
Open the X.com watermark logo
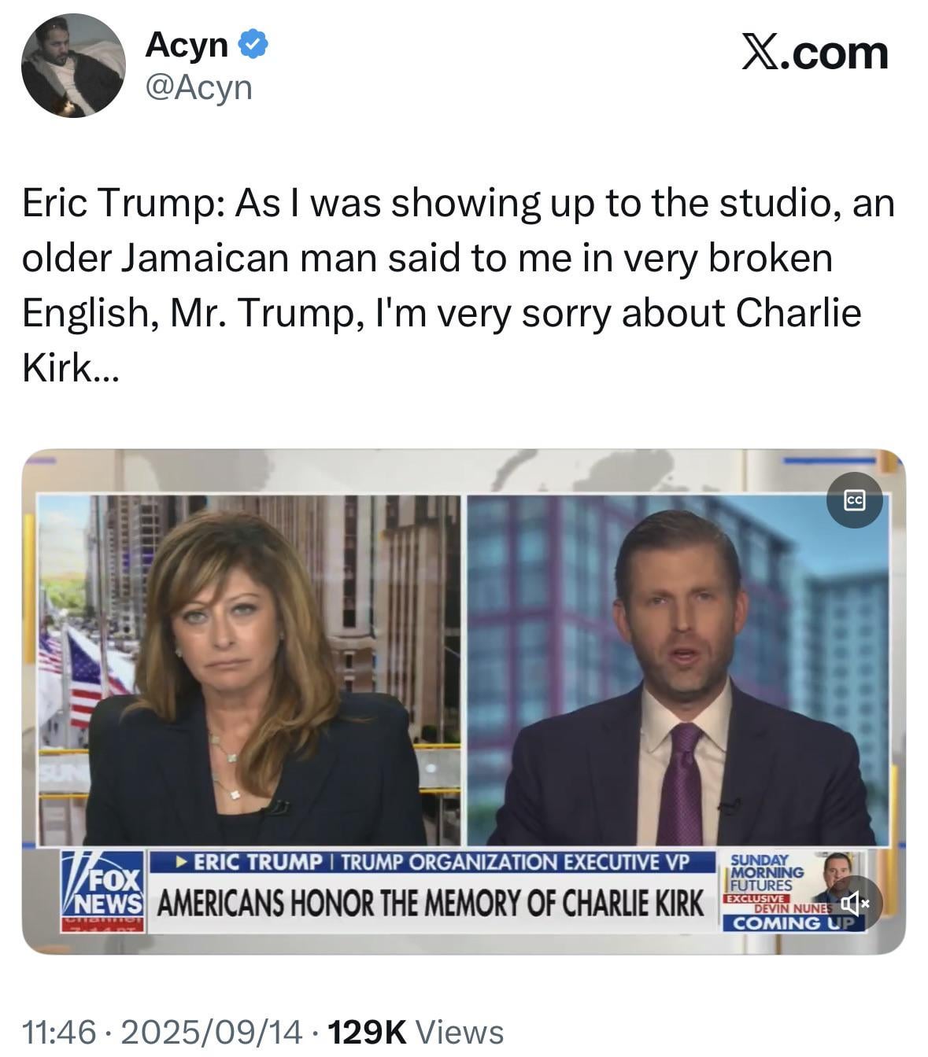815,53
